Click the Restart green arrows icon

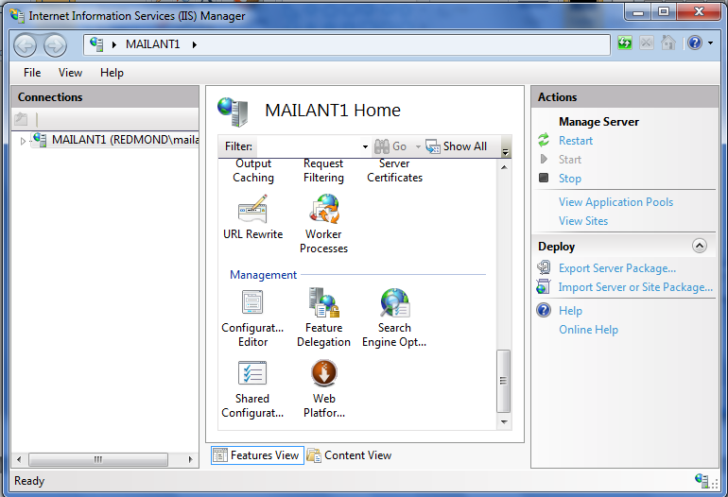[544, 140]
